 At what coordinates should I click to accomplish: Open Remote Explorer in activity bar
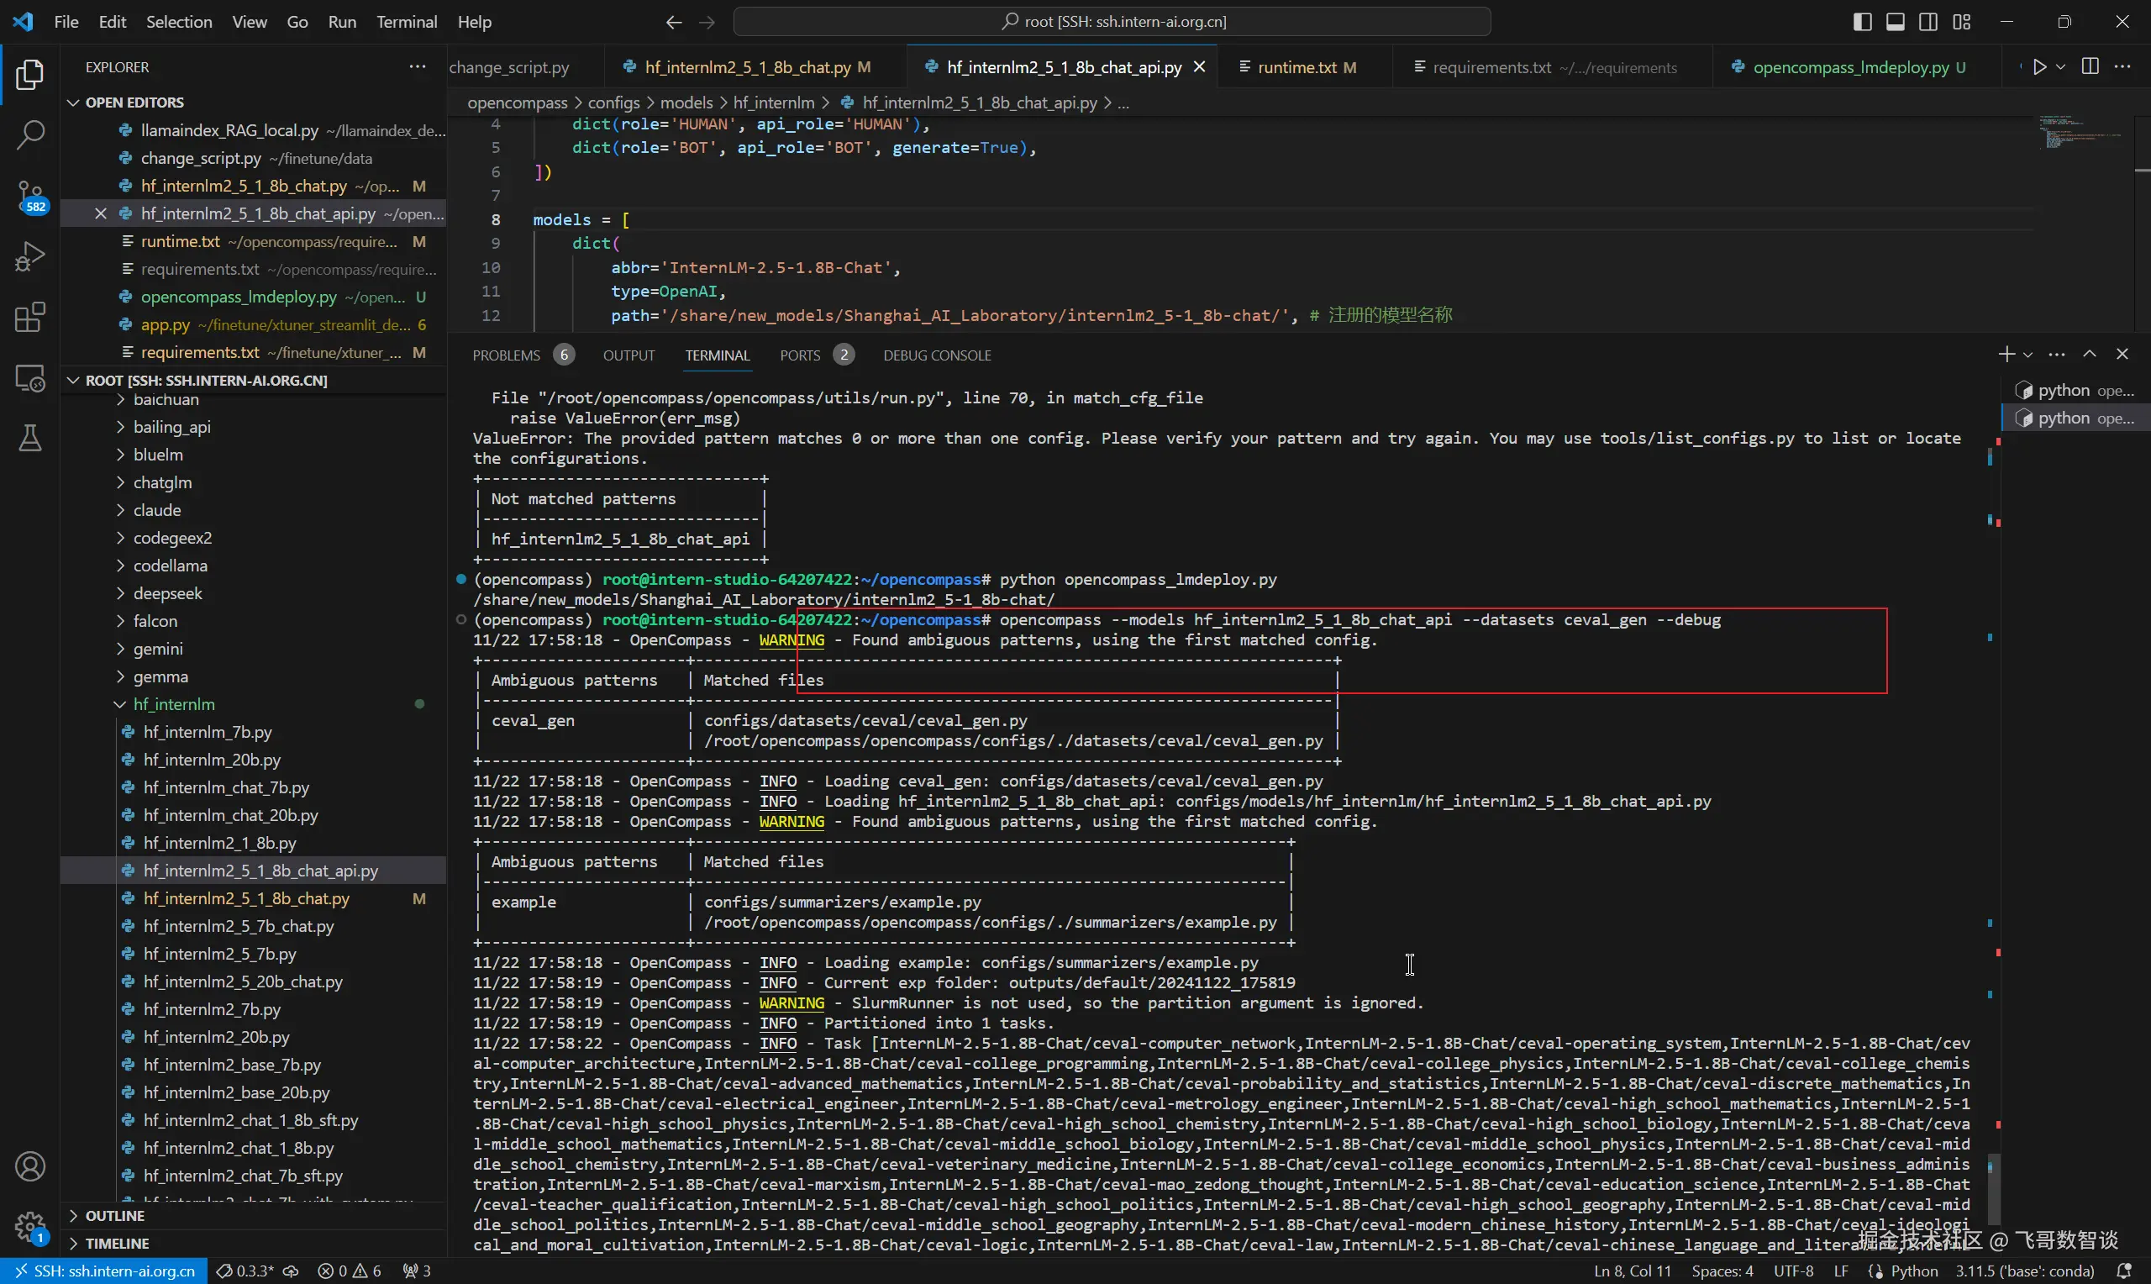(x=30, y=378)
